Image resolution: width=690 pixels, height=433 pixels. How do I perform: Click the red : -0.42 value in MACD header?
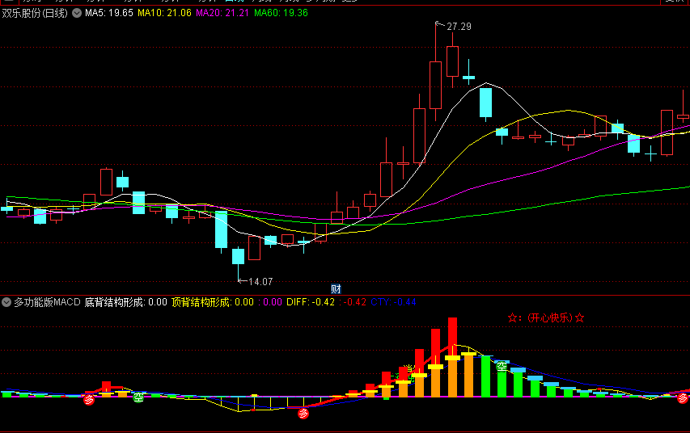[353, 302]
